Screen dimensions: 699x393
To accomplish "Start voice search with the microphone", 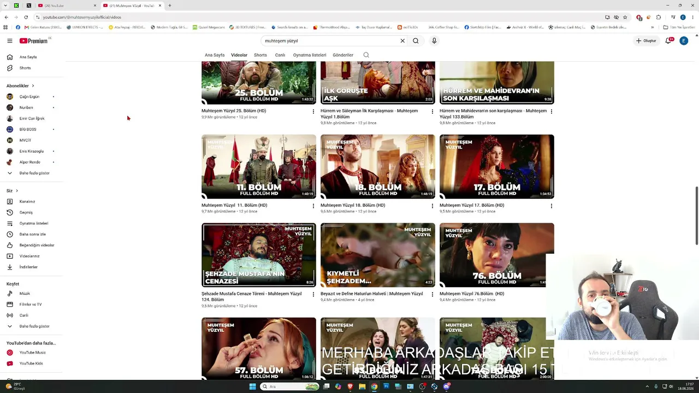I will tap(434, 41).
